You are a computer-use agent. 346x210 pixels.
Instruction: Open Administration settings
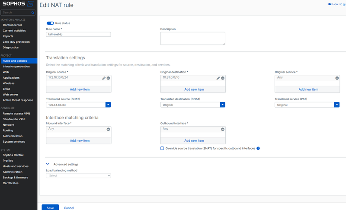[13, 172]
